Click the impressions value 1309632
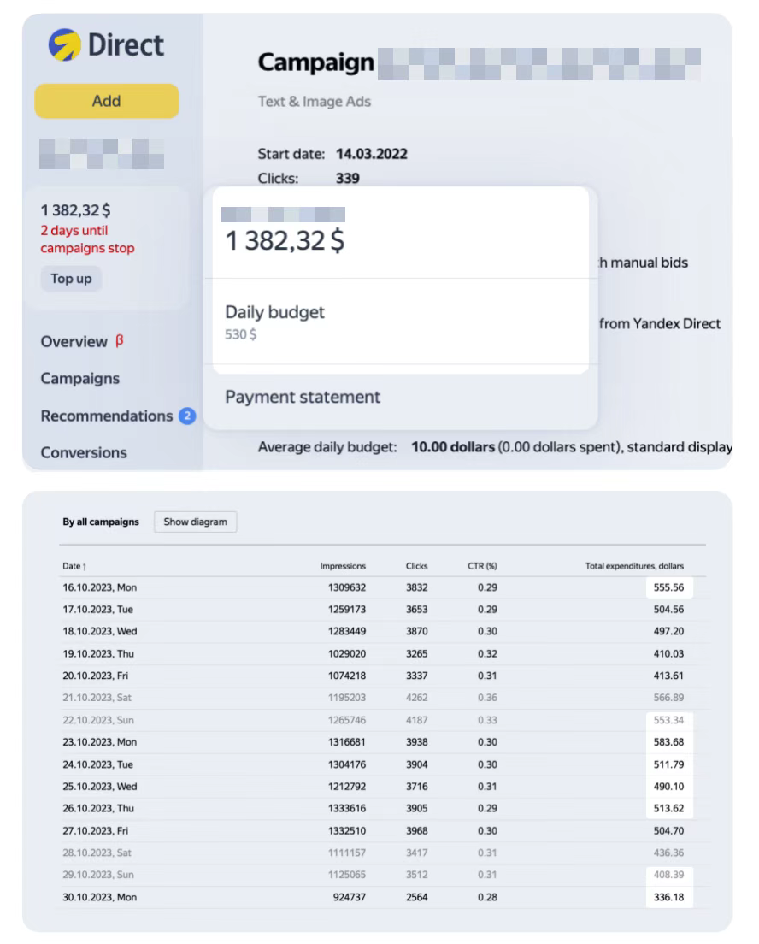Screen dimensions: 759x944 (x=347, y=587)
